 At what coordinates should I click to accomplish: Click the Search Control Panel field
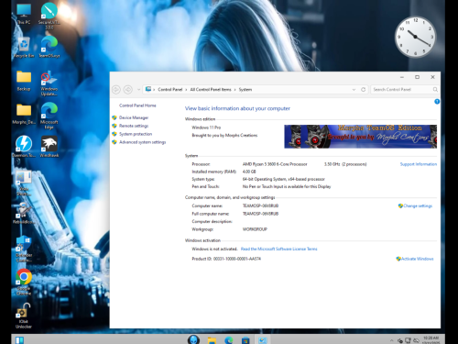point(401,90)
